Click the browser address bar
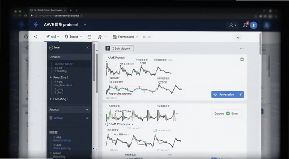Image resolution: width=289 pixels, height=159 pixels. coord(57,16)
